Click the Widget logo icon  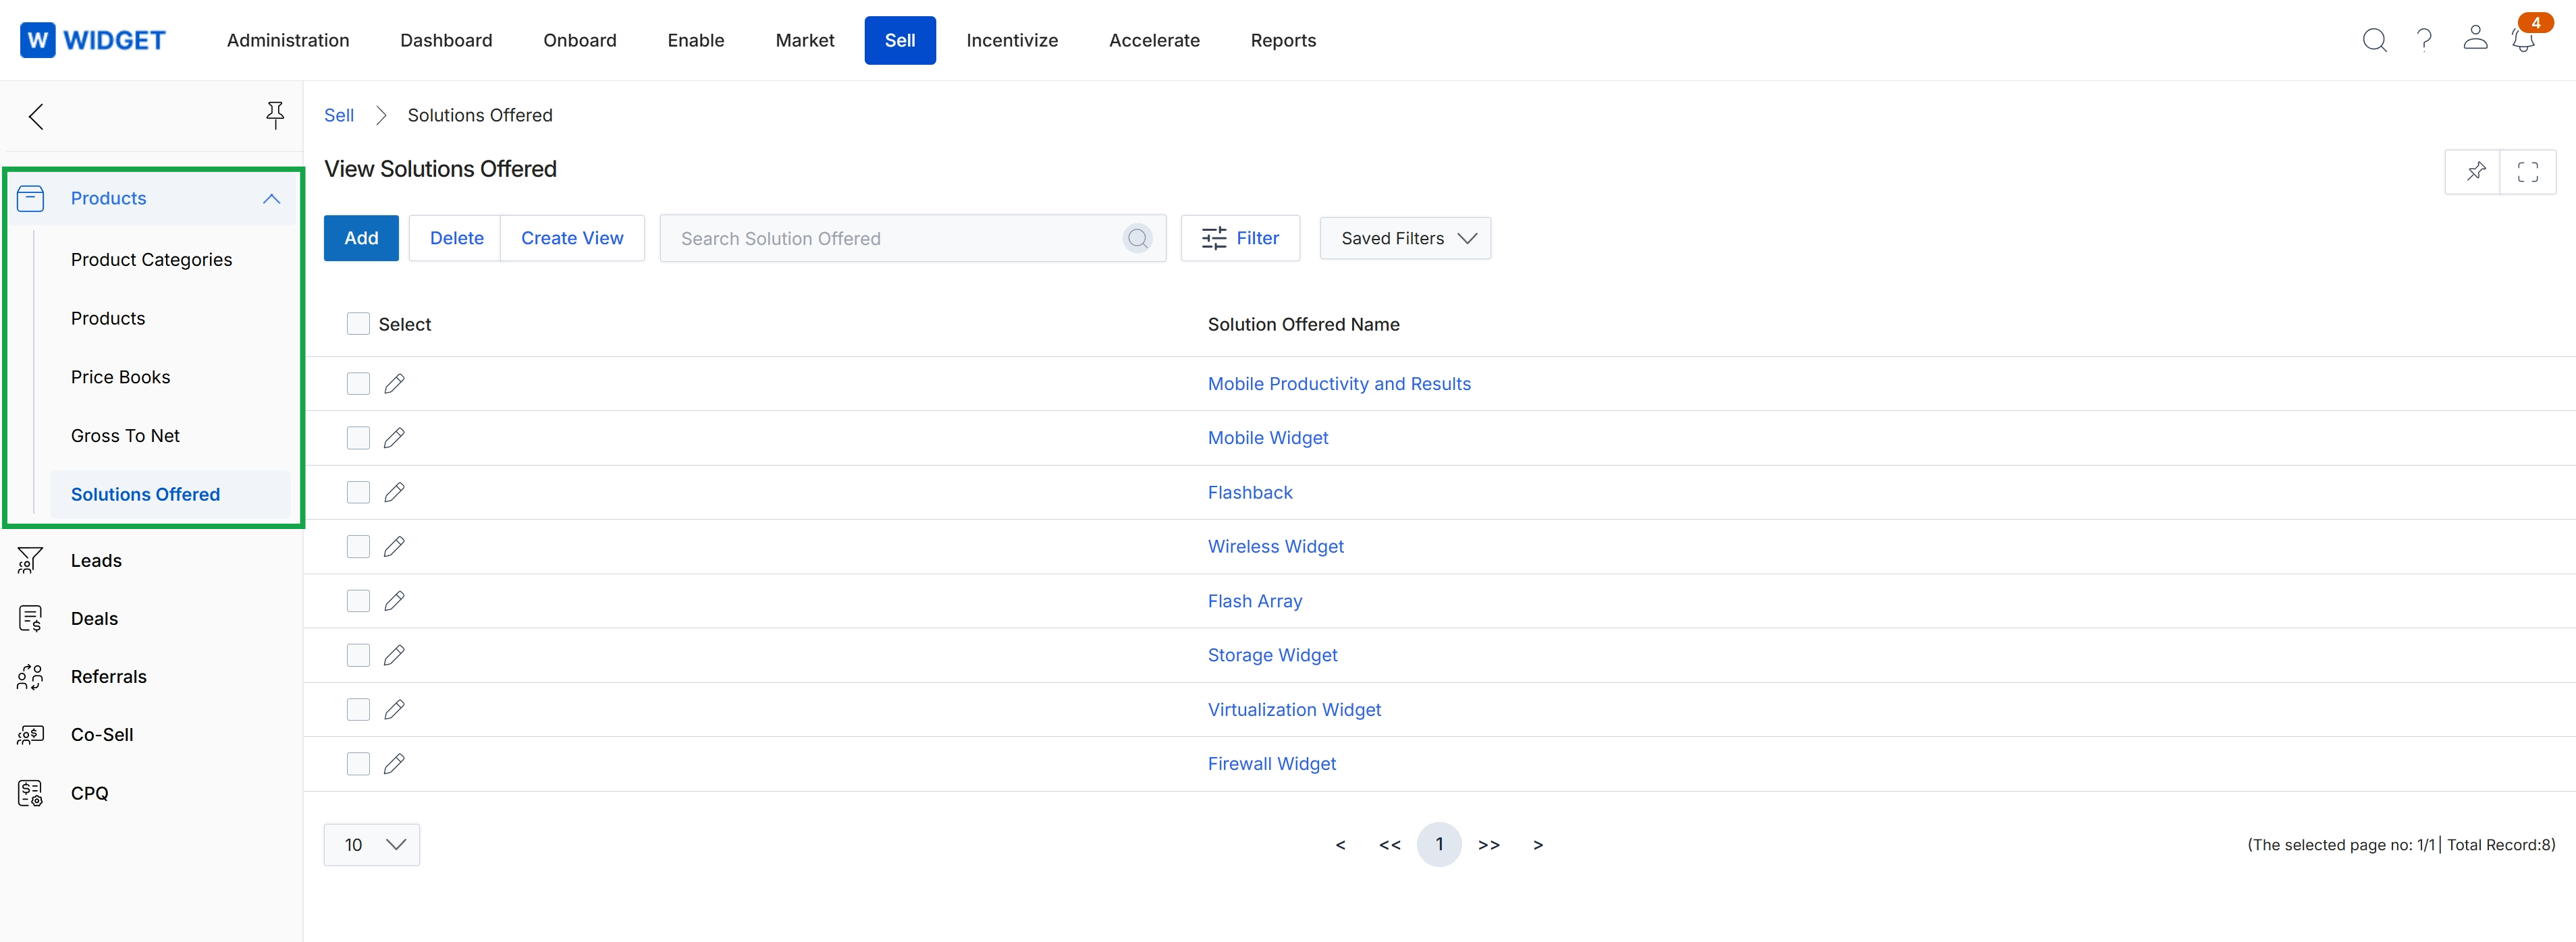(38, 40)
